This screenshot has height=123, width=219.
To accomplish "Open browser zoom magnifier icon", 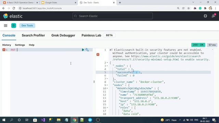I will (178, 8).
